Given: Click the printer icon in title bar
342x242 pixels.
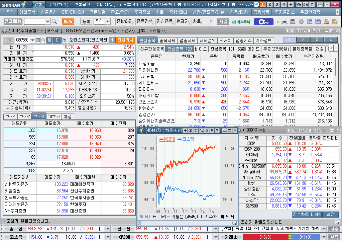Looking at the screenshot, I should pos(306,4).
